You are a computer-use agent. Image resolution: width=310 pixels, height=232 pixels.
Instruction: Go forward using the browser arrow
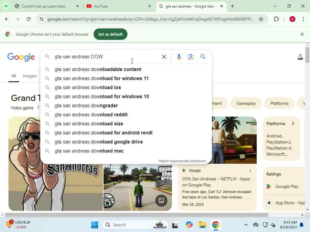click(x=17, y=19)
